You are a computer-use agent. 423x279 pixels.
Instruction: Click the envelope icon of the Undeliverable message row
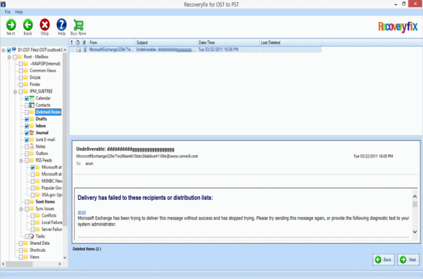coord(78,49)
